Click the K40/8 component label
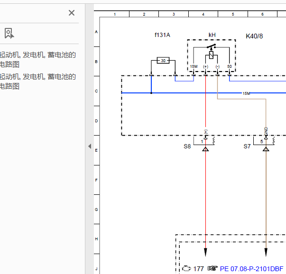 tap(254, 36)
